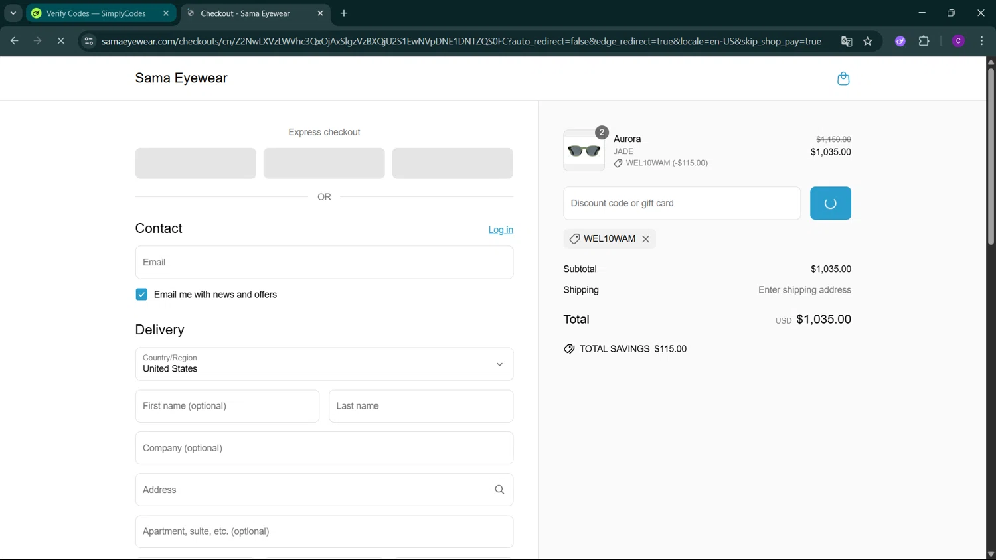Open the purple browser extension icon
This screenshot has height=560, width=996.
pos(900,41)
